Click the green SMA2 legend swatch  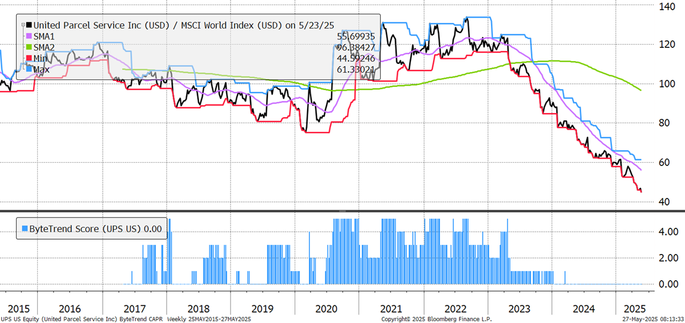point(29,47)
